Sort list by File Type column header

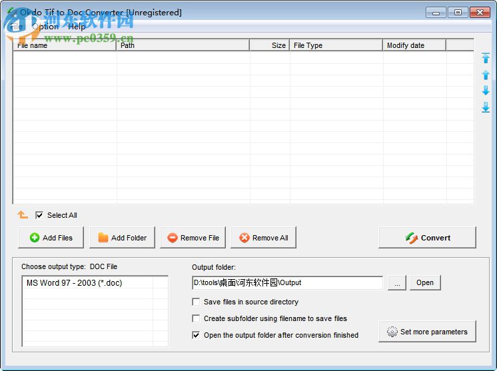pyautogui.click(x=336, y=45)
